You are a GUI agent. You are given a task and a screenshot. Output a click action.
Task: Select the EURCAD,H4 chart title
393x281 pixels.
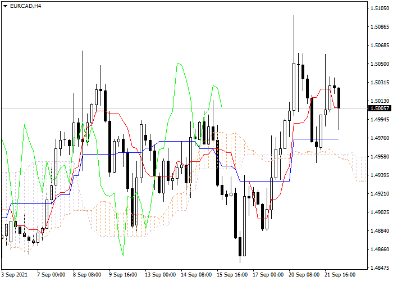26,6
